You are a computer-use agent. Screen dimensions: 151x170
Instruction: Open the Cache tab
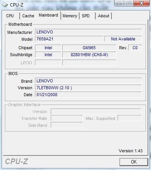[28, 16]
